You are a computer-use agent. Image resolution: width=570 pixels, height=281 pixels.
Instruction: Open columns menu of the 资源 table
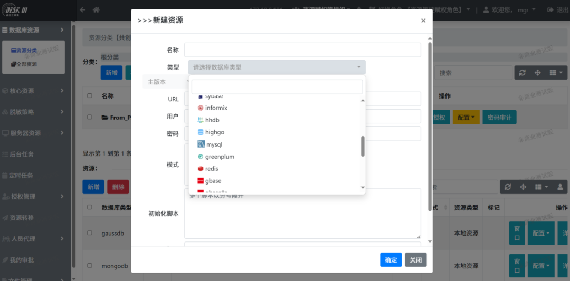[541, 187]
